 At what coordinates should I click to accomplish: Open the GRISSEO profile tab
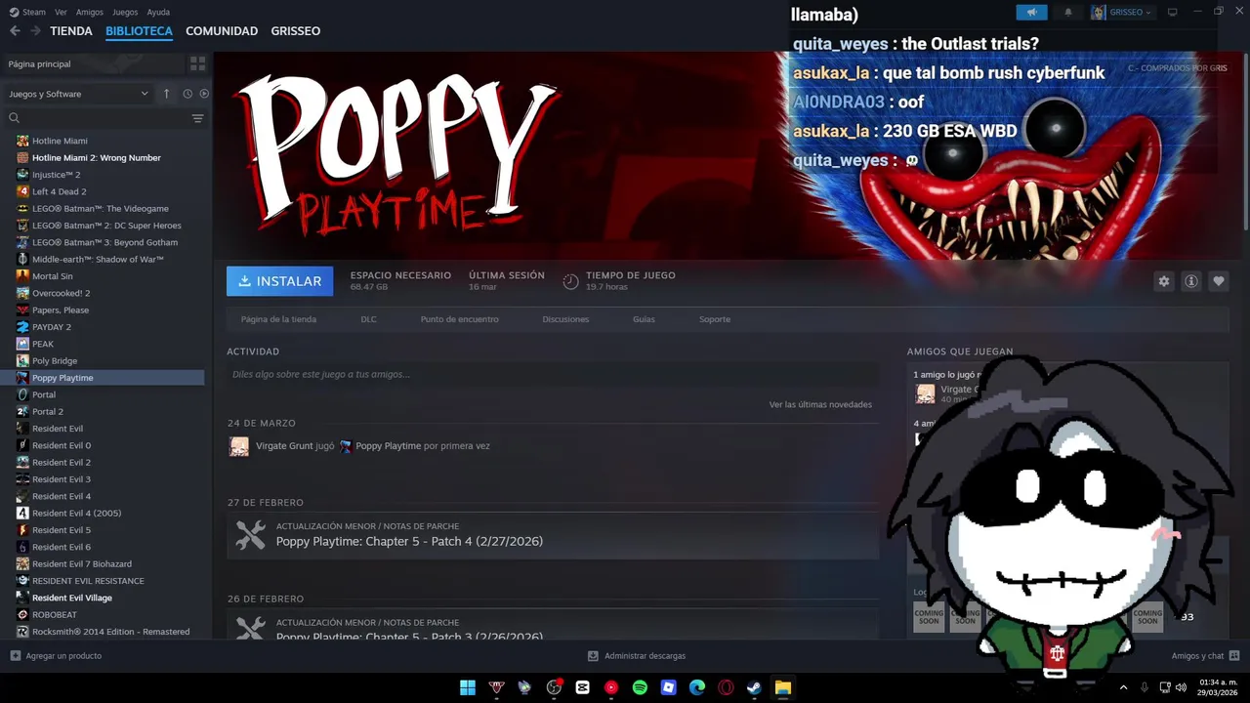(296, 31)
